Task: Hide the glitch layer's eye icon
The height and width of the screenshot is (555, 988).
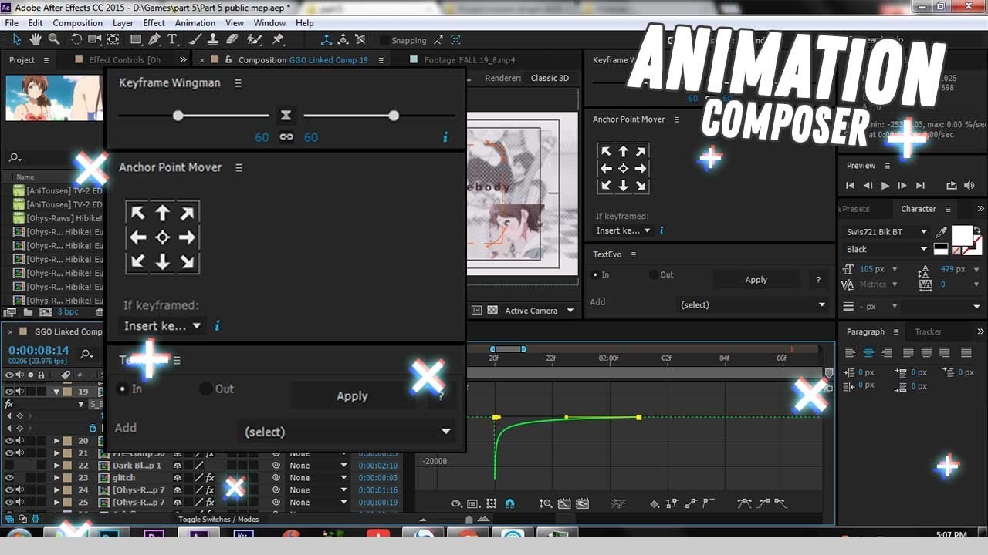Action: point(9,478)
